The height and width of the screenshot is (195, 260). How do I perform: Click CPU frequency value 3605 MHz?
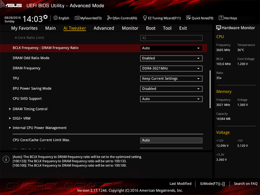(x=223, y=50)
